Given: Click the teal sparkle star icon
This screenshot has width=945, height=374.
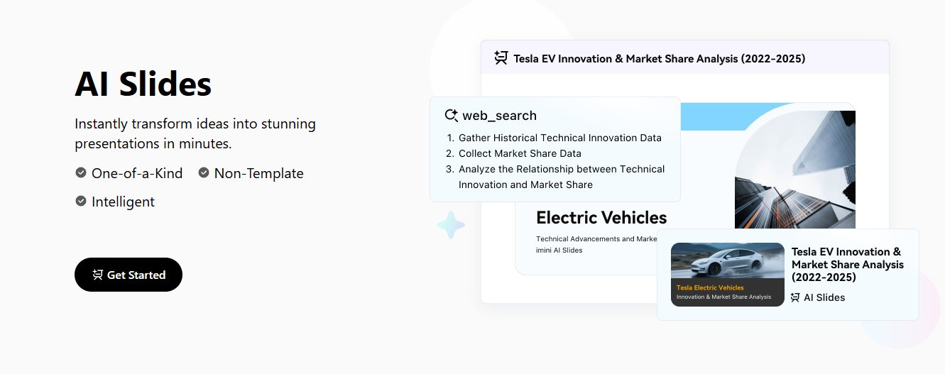Looking at the screenshot, I should pos(450,225).
